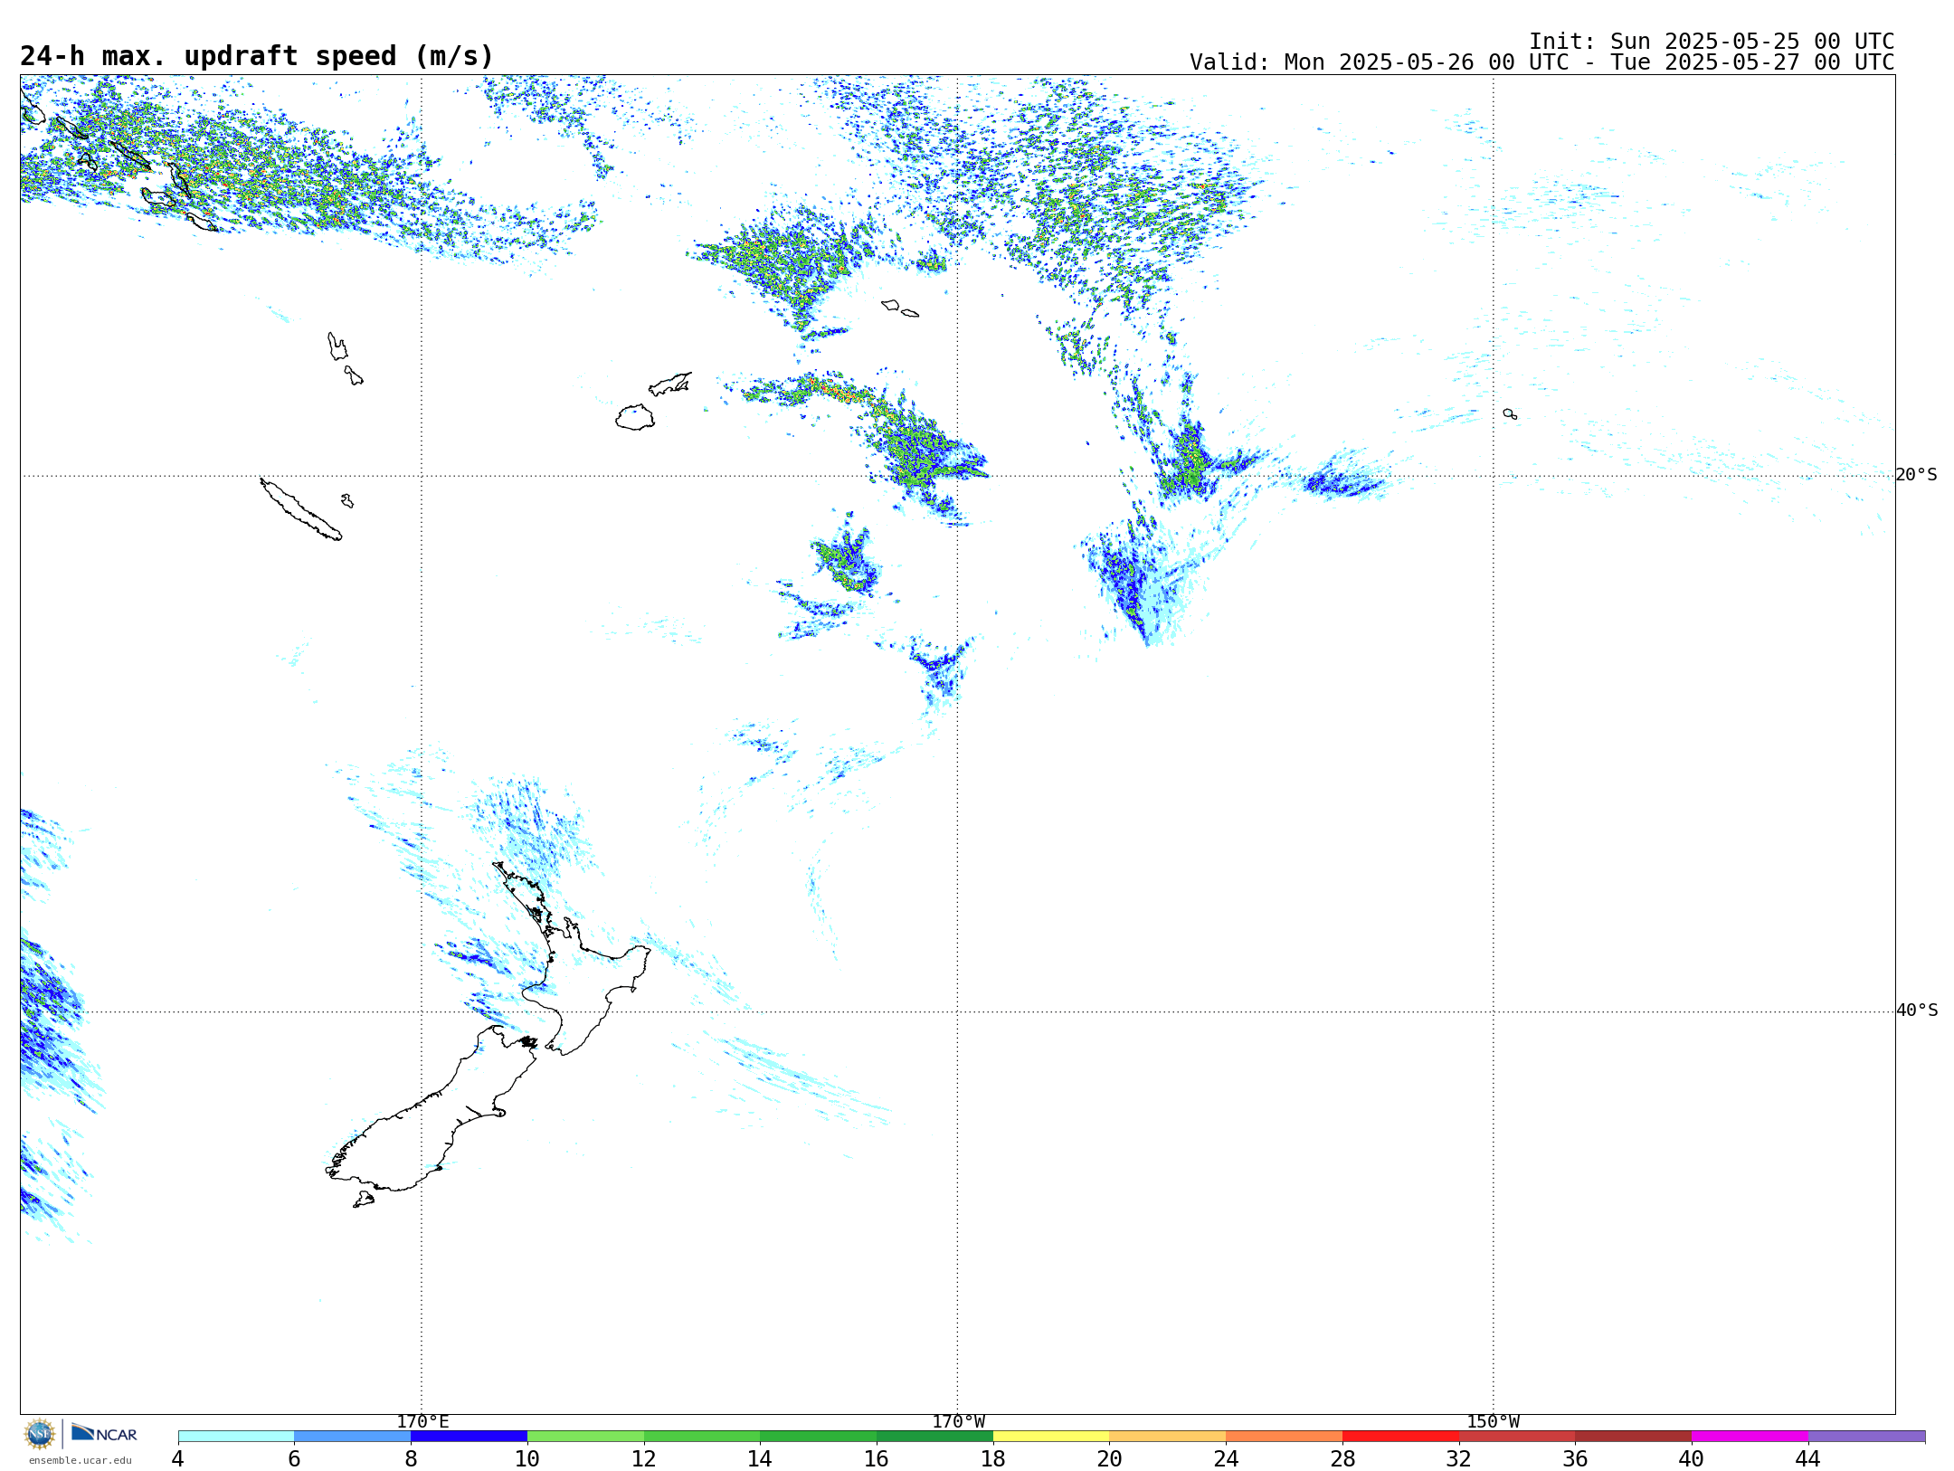The width and height of the screenshot is (1954, 1471).
Task: Pick the purple colorbar segment above 44
Action: pos(1866,1436)
